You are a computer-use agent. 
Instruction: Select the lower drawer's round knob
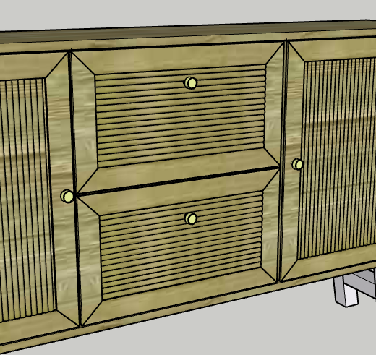(x=191, y=219)
